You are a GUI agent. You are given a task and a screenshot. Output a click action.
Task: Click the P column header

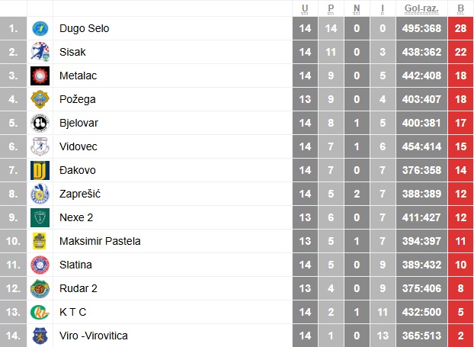click(331, 8)
